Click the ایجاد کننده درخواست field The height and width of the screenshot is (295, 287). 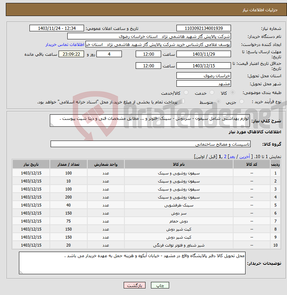point(158,44)
